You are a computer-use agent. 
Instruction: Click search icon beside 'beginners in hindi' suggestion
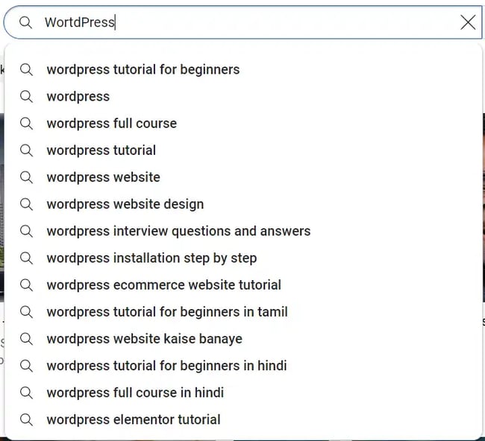click(26, 366)
